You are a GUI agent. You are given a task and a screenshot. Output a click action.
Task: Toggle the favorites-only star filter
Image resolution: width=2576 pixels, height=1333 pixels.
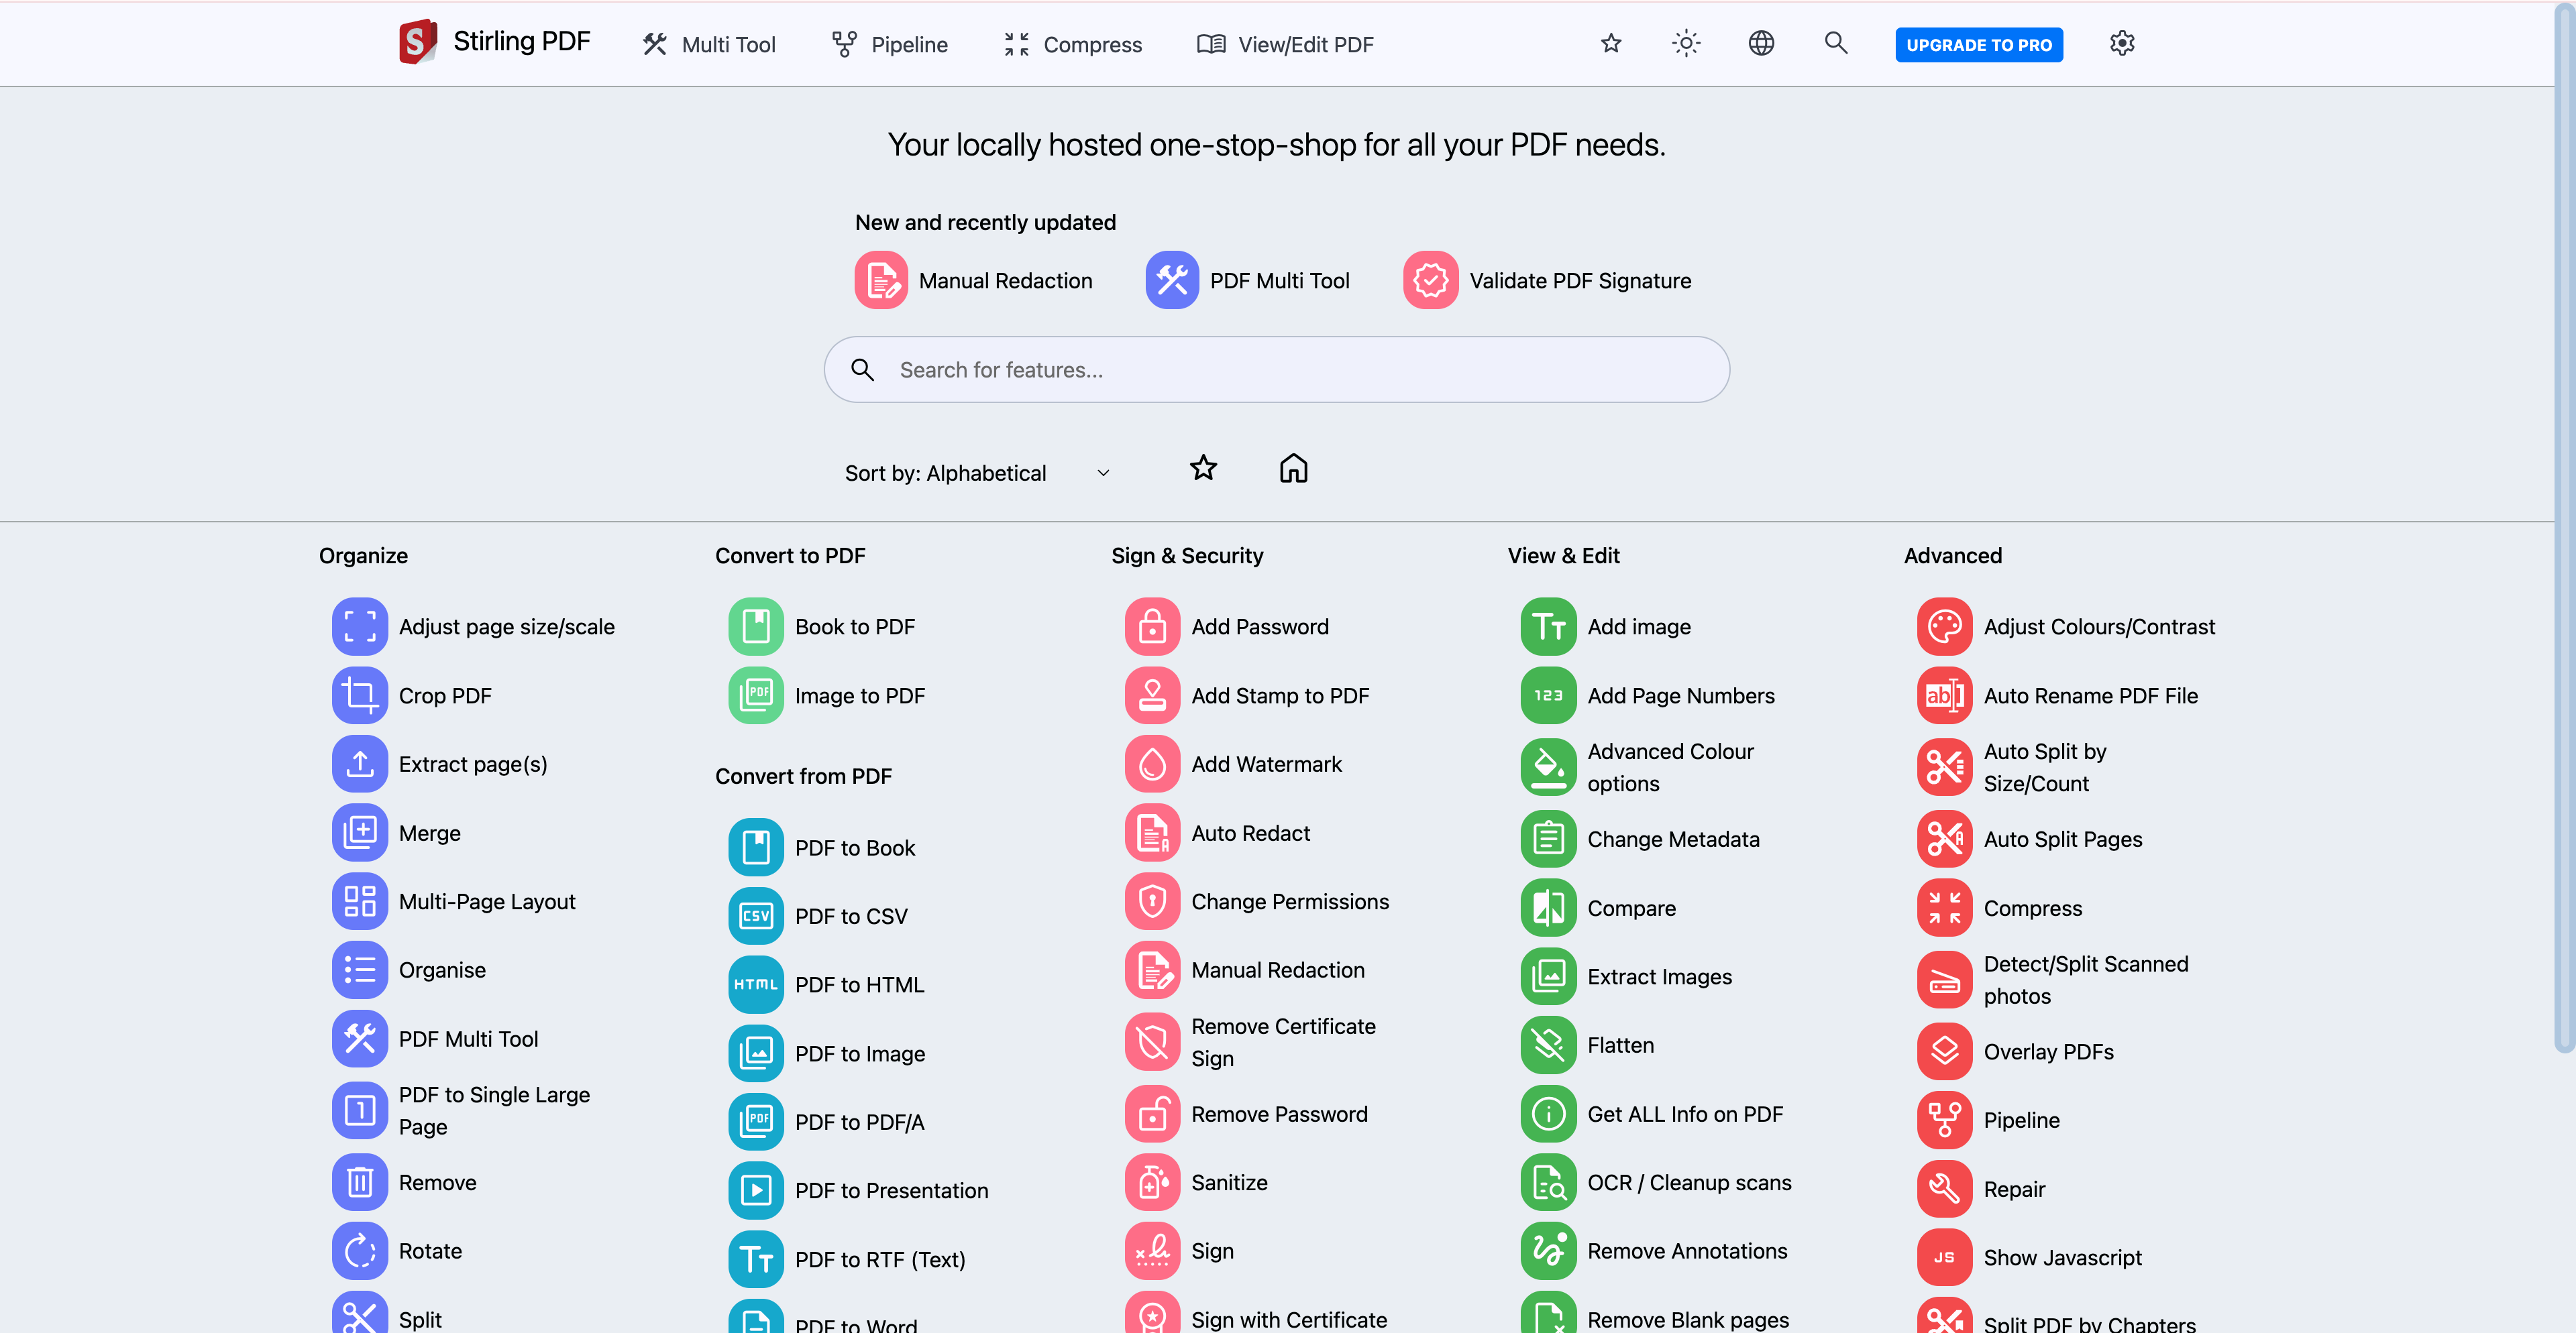(1203, 467)
